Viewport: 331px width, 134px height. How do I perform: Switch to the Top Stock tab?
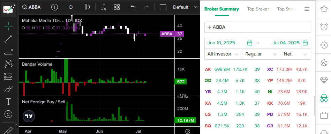287,9
